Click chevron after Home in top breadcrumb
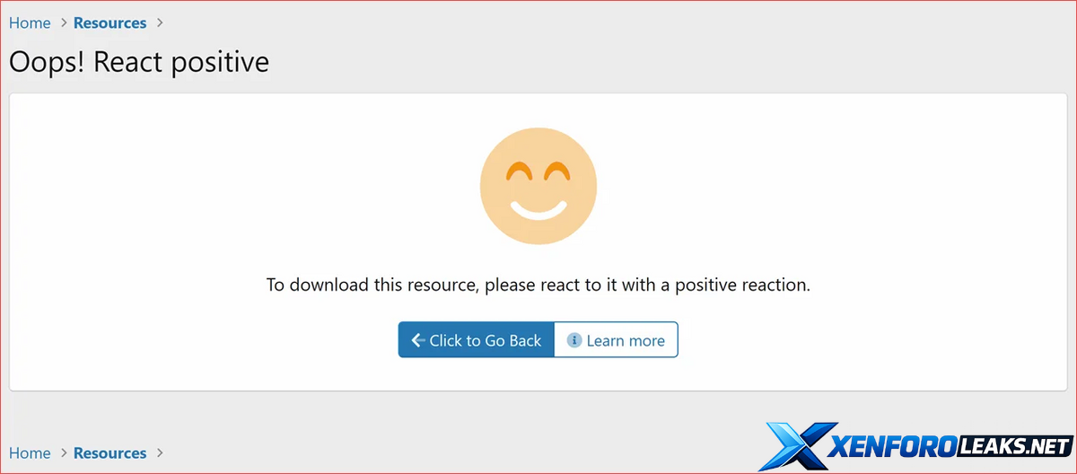 [x=63, y=23]
